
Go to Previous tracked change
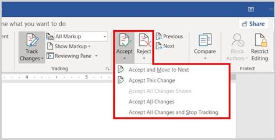169,36
